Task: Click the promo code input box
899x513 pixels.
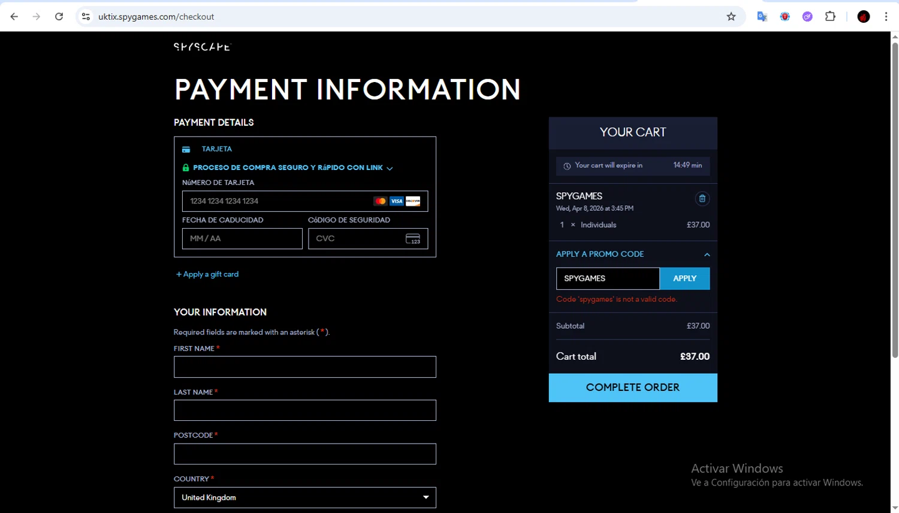Action: [608, 278]
